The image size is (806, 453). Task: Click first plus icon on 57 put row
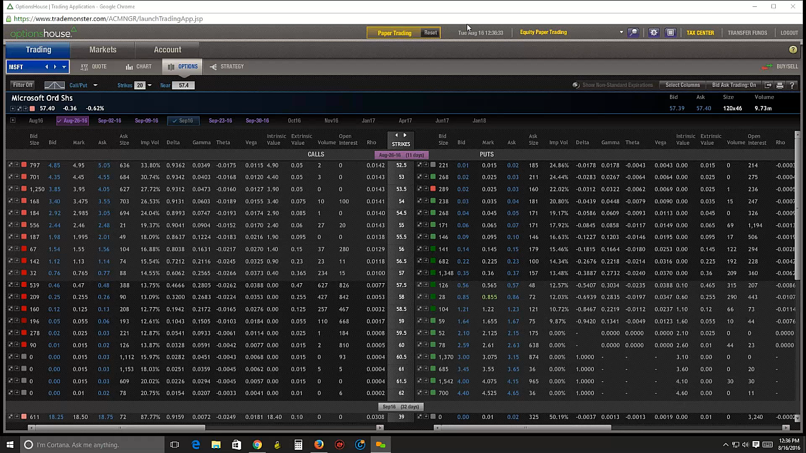click(419, 273)
